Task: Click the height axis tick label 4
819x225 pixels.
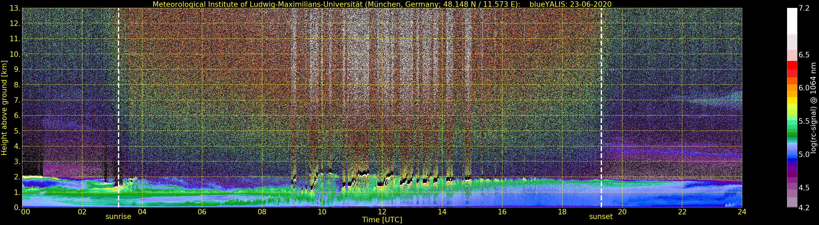Action: [x=17, y=146]
